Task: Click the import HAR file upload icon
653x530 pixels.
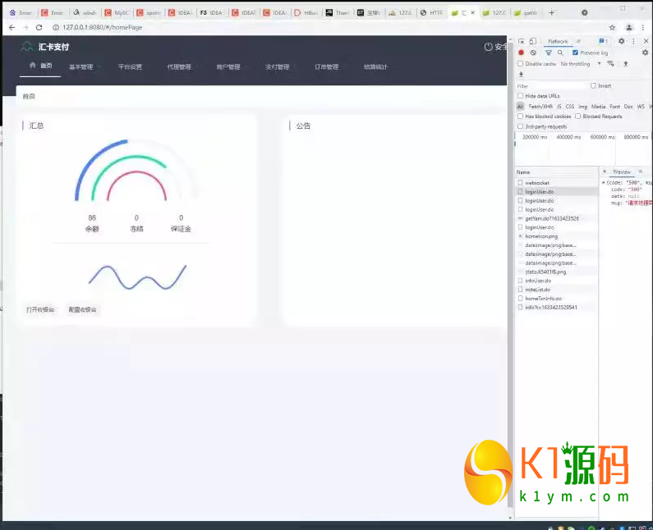Action: [x=626, y=63]
